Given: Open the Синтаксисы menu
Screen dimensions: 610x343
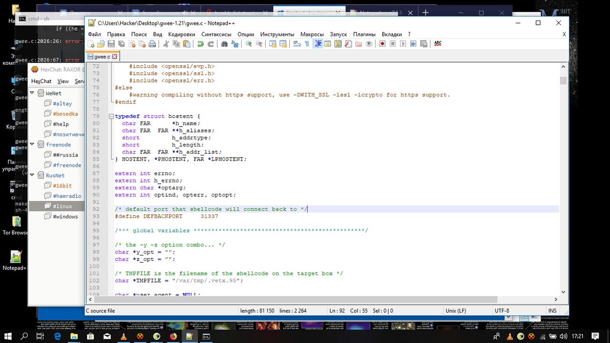Looking at the screenshot, I should (x=216, y=34).
